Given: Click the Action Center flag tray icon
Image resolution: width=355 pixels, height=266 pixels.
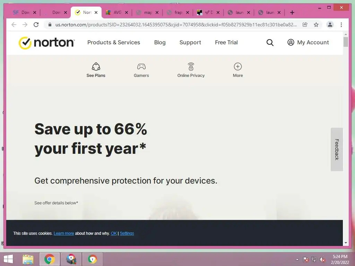Looking at the screenshot, I should [x=306, y=259].
